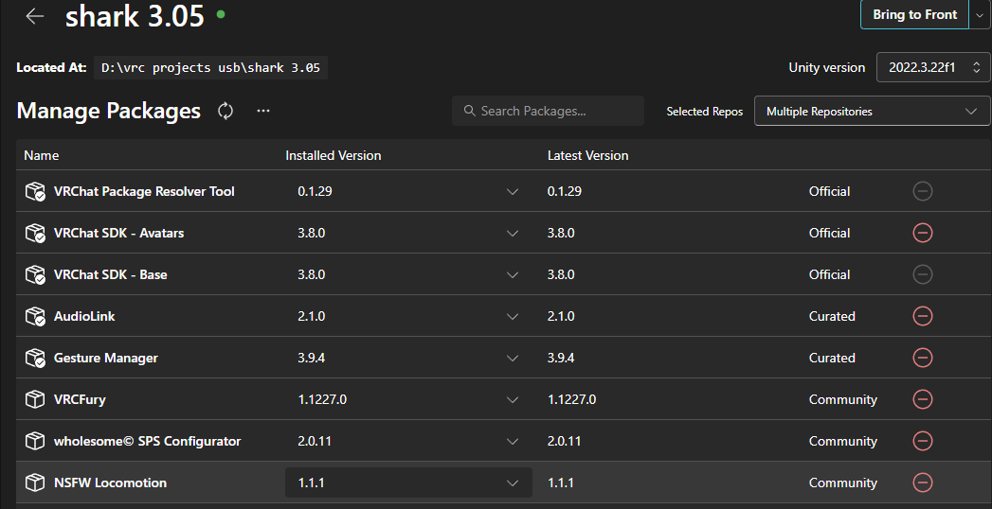This screenshot has width=992, height=509.
Task: Click the NSFW Locomotion package icon
Action: 35,483
